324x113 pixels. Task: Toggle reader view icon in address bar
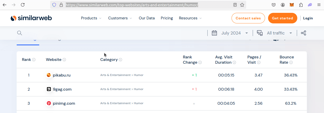235,5
